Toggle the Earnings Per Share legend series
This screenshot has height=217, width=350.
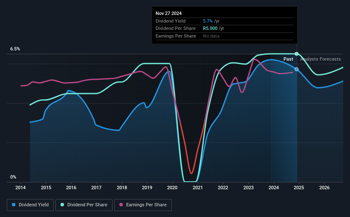pos(143,205)
